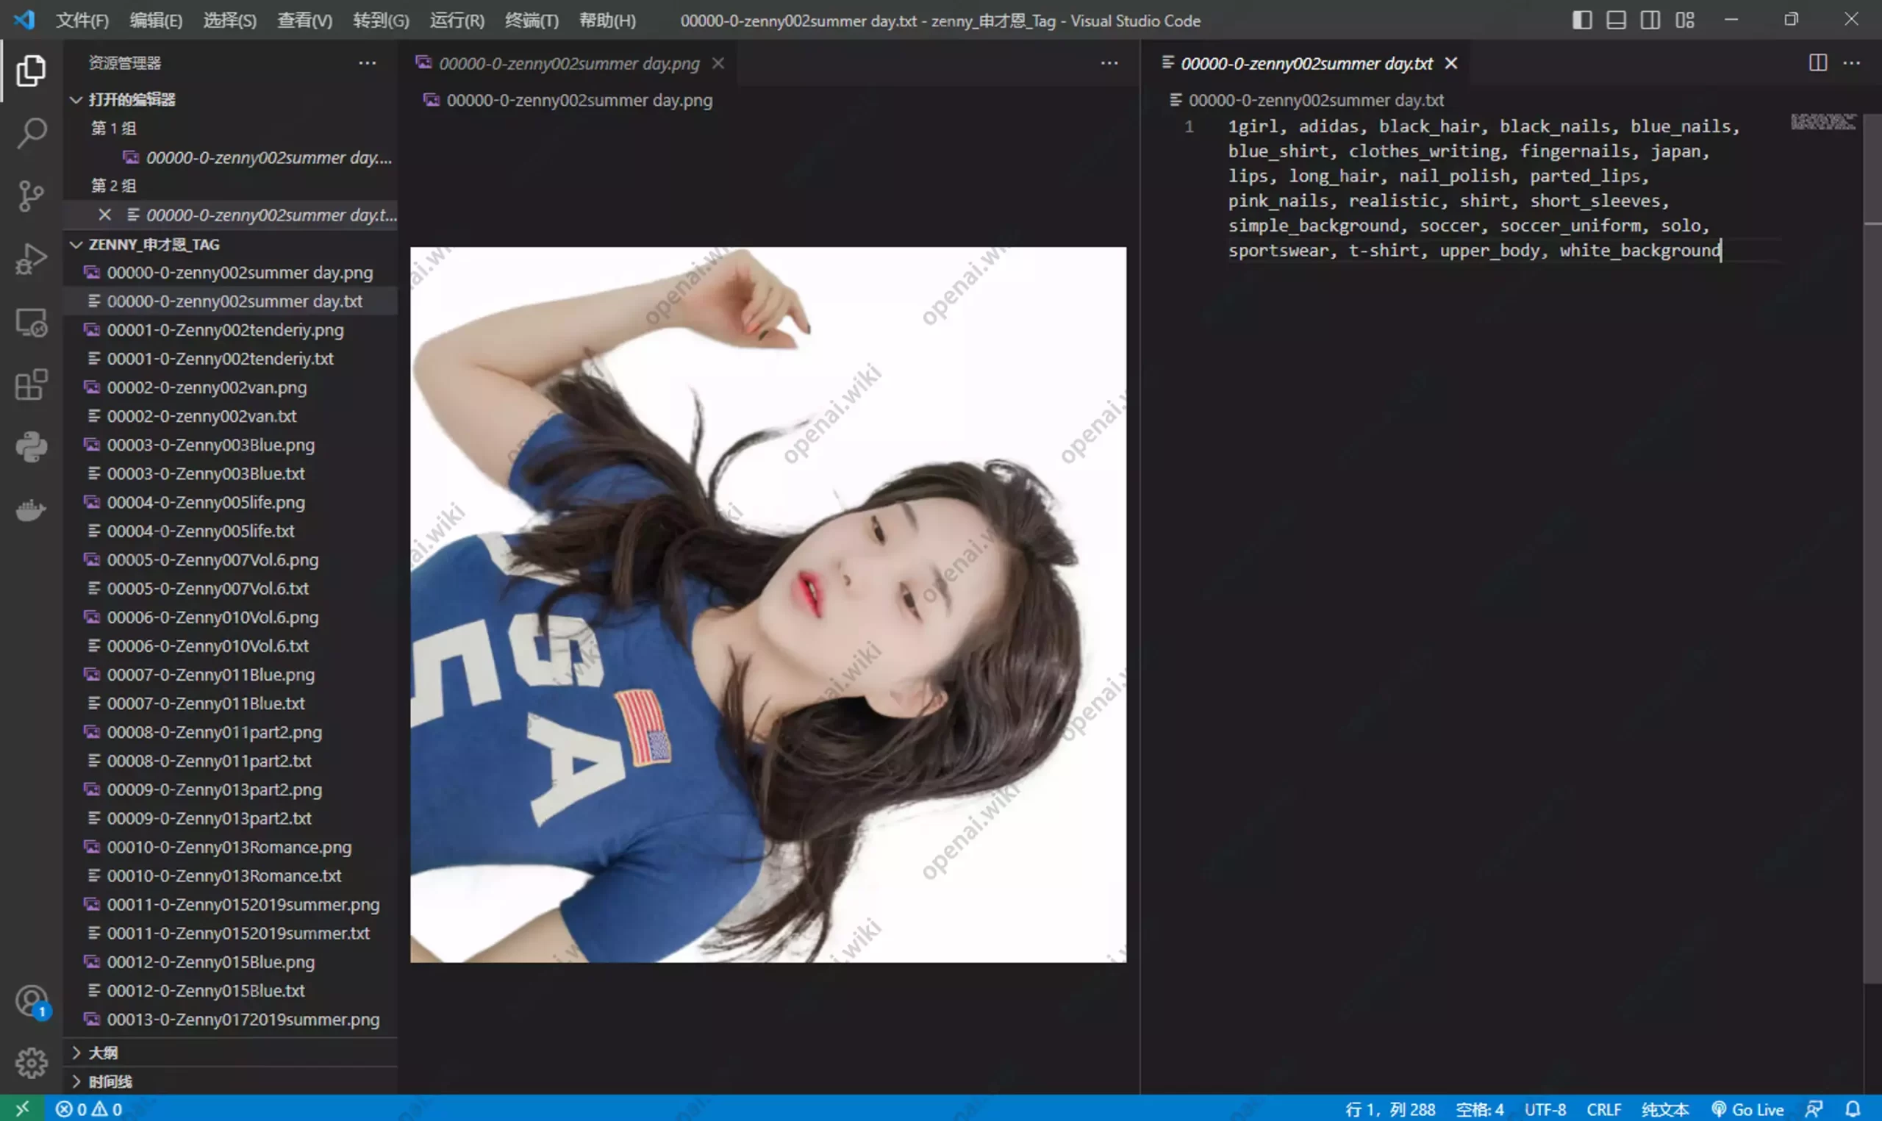The width and height of the screenshot is (1882, 1121).
Task: Click cursor position 行 1, 列 288
Action: [1389, 1109]
